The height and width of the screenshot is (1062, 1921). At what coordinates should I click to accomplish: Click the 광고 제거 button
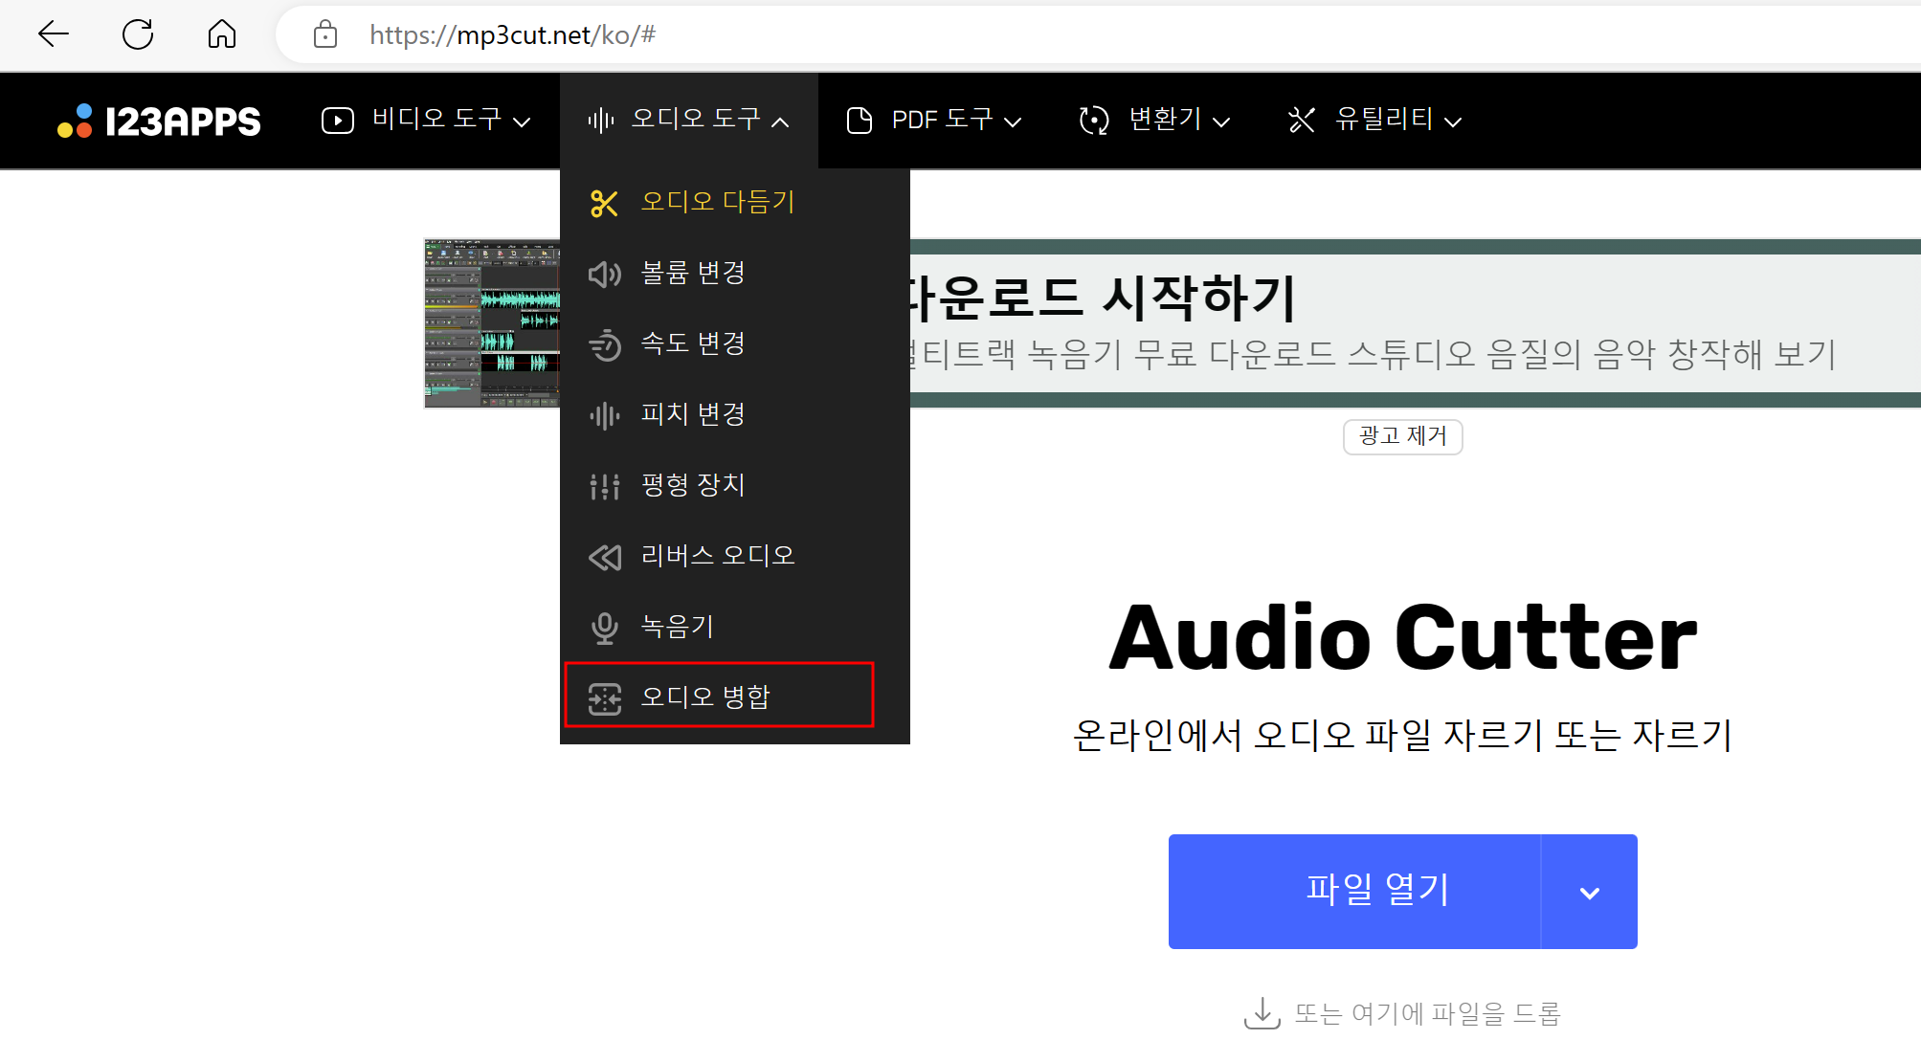pos(1402,436)
